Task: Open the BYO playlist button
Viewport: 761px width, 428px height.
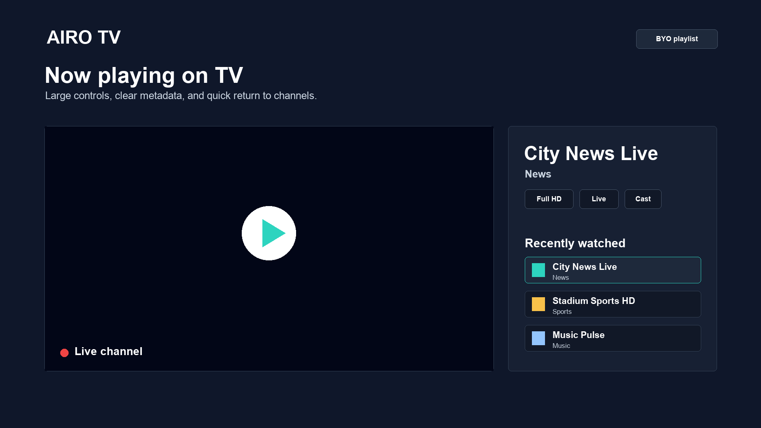Action: 677,39
